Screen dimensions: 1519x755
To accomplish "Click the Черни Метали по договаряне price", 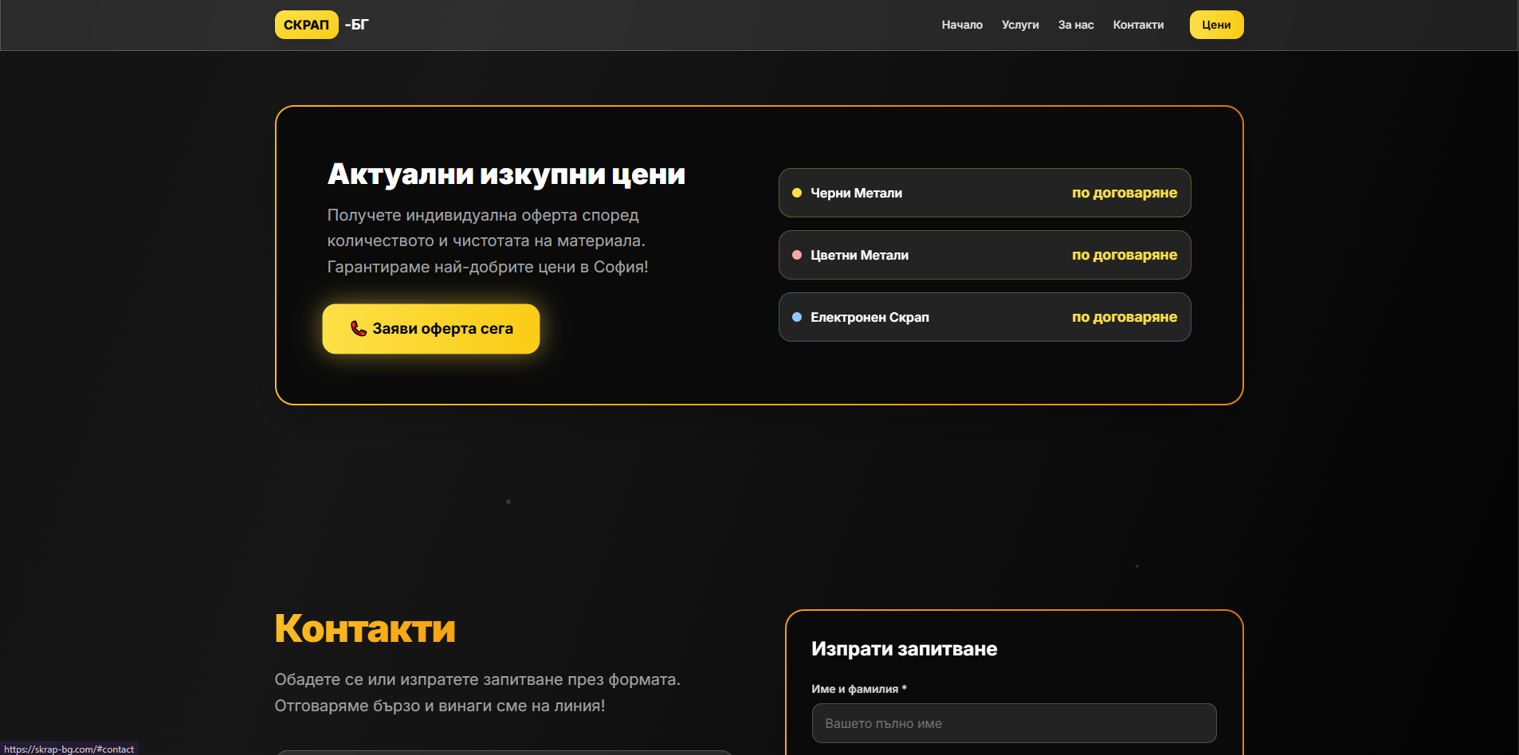I will point(1124,193).
